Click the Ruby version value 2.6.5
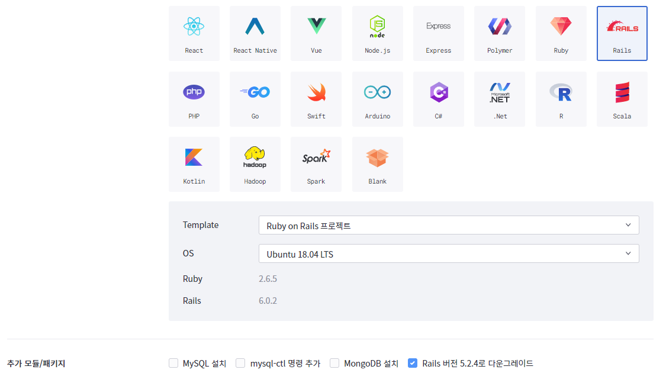The image size is (666, 379). coord(268,279)
